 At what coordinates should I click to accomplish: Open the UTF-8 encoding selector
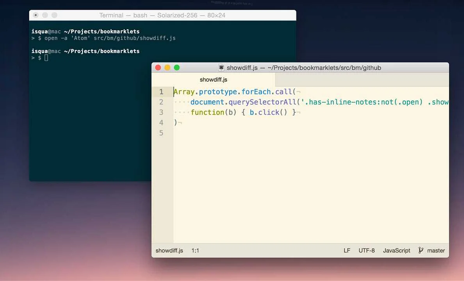[366, 251]
